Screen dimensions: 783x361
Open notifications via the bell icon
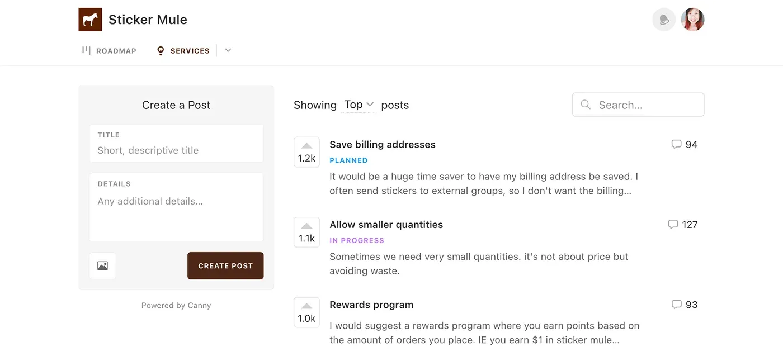tap(664, 19)
